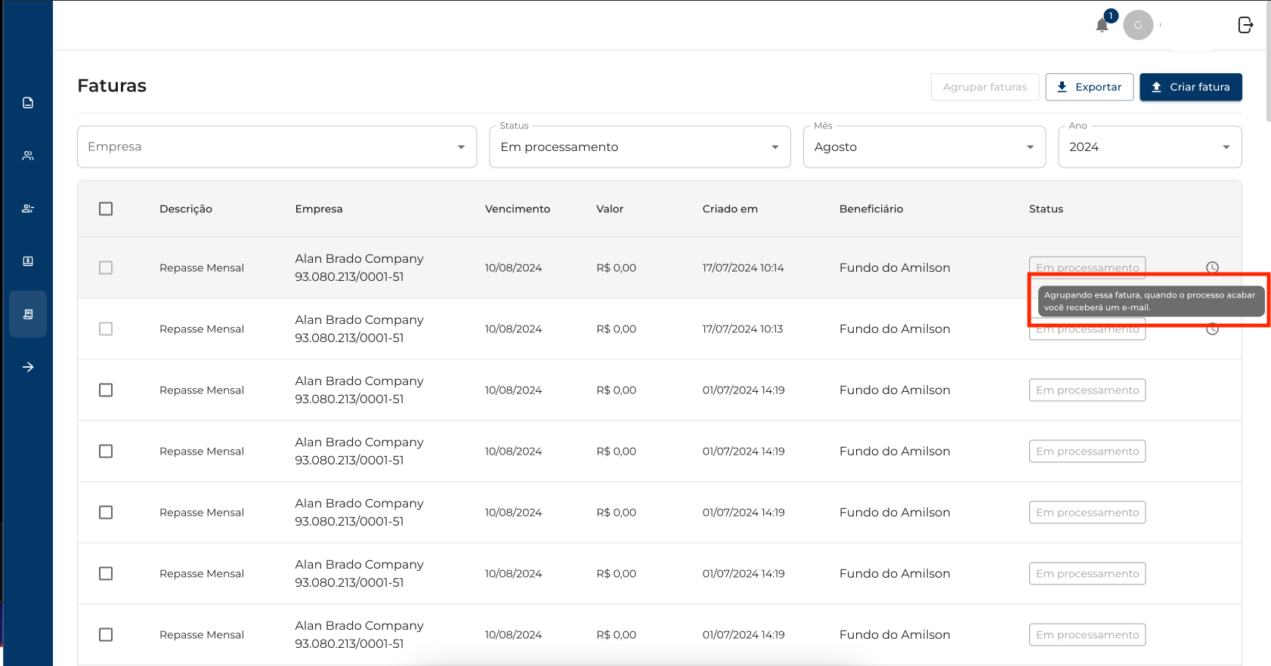Click the Exportar button
The height and width of the screenshot is (666, 1271).
tap(1089, 87)
